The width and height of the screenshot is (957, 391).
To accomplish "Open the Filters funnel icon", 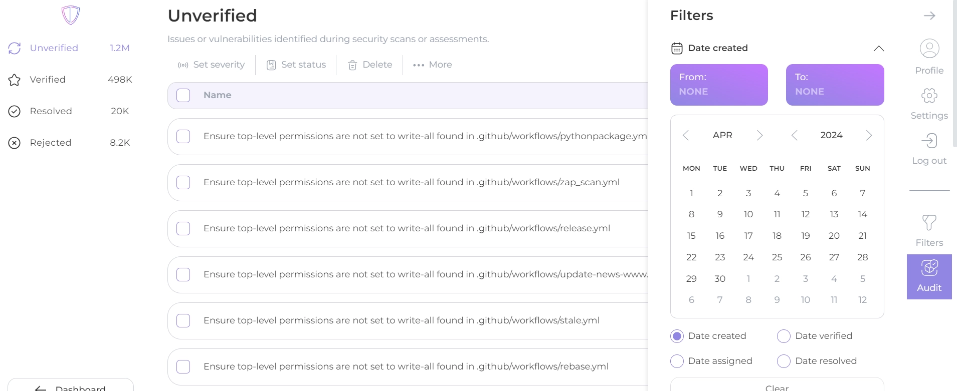I will tap(929, 223).
